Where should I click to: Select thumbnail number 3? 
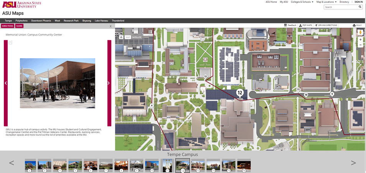(x=45, y=166)
